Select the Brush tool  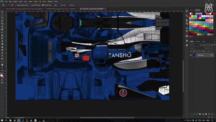click(x=2, y=33)
